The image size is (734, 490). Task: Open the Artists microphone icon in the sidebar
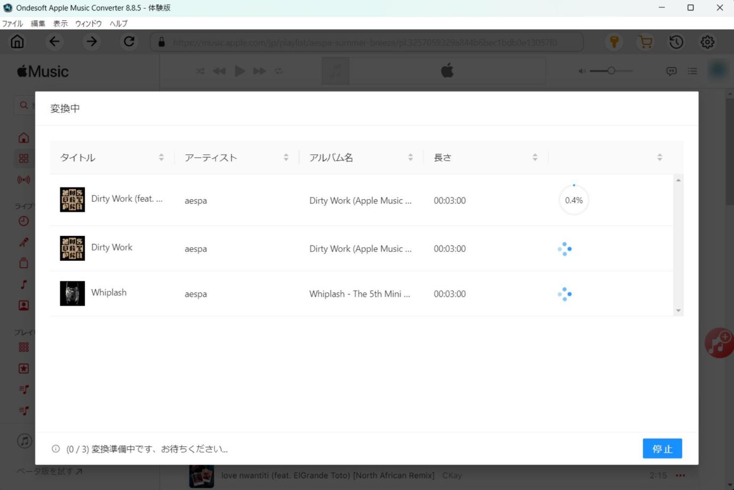pos(23,242)
